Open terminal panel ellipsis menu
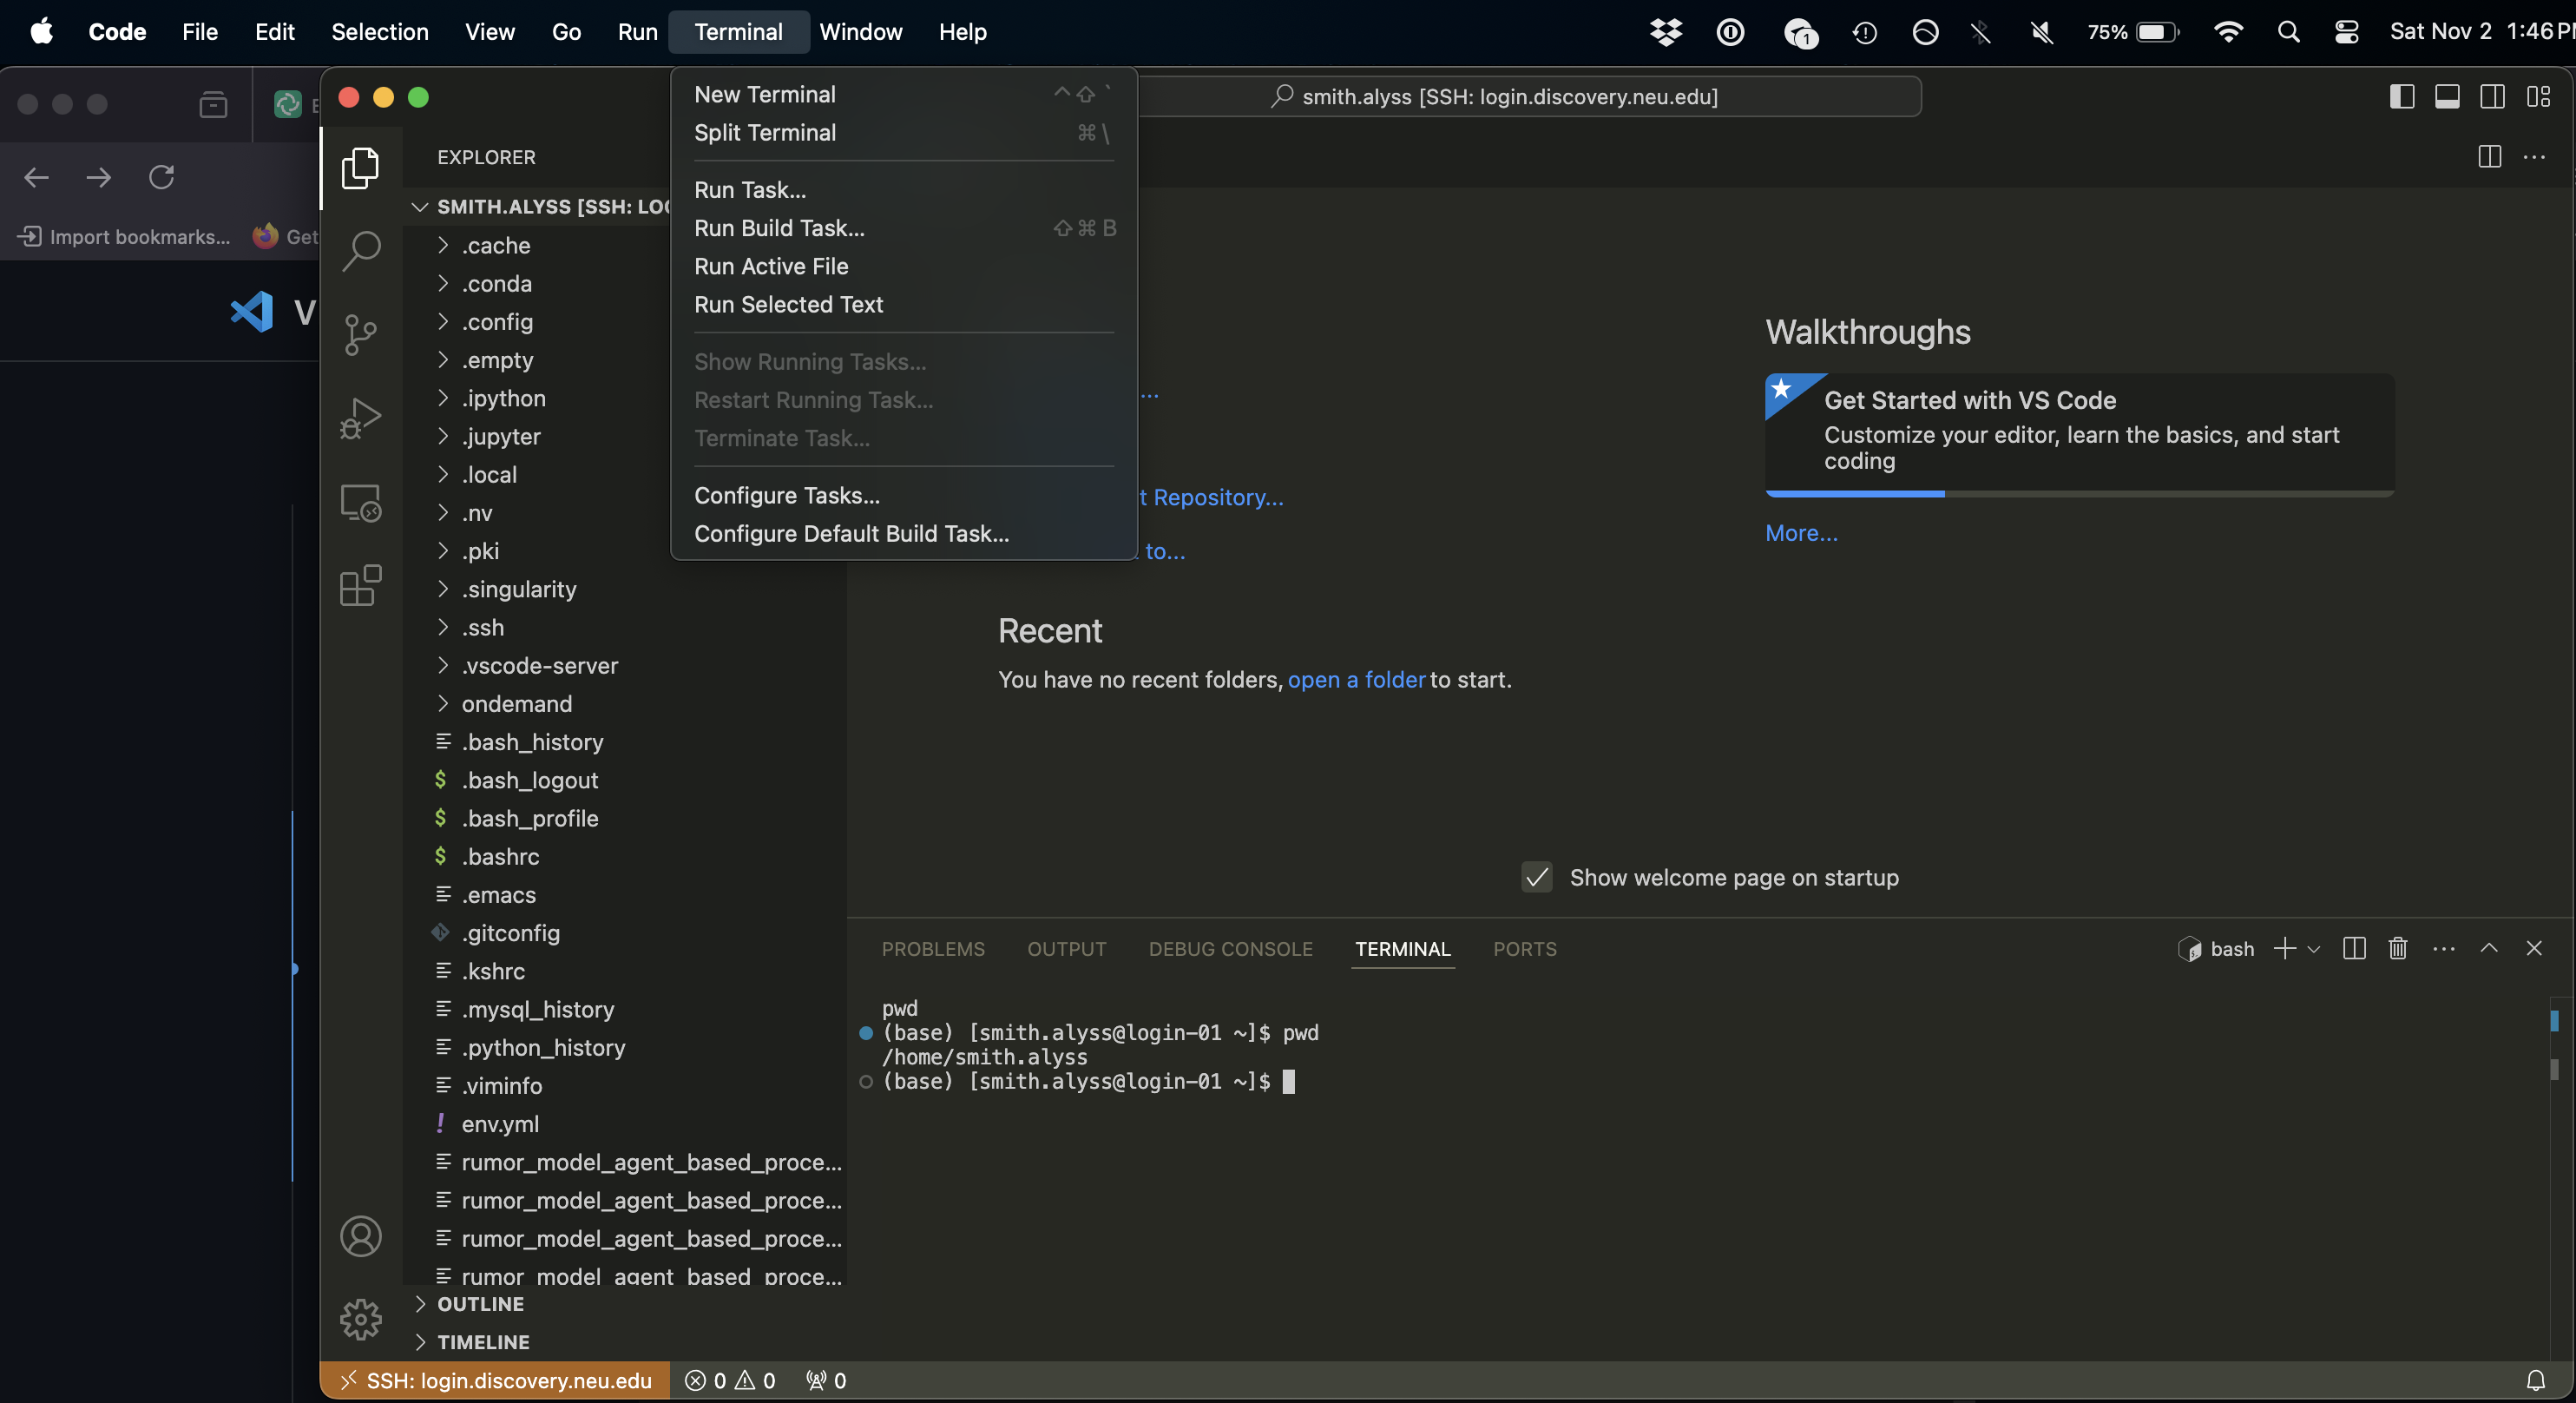This screenshot has height=1403, width=2576. tap(2443, 948)
